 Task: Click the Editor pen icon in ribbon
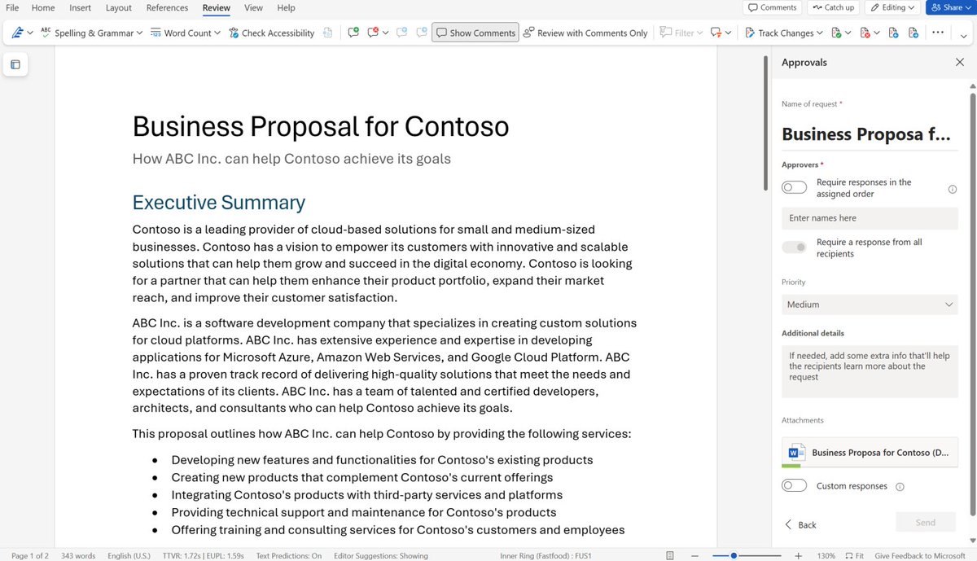16,33
